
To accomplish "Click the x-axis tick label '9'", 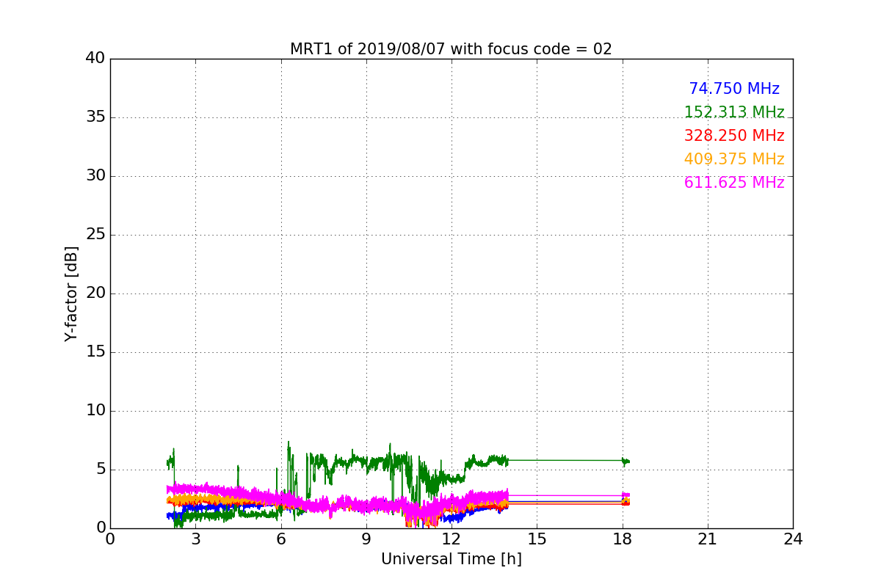I will tap(366, 539).
